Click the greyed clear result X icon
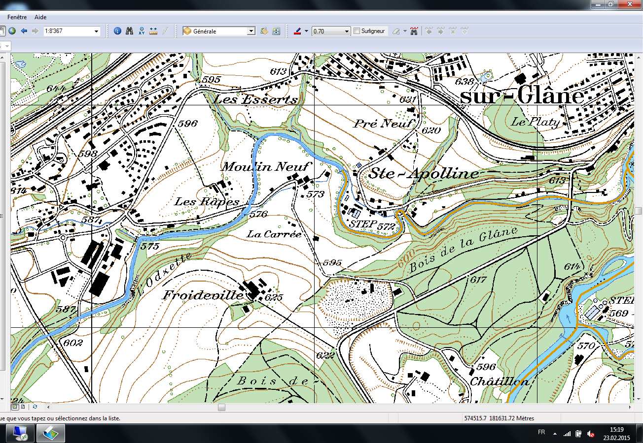The height and width of the screenshot is (443, 643). 453,31
